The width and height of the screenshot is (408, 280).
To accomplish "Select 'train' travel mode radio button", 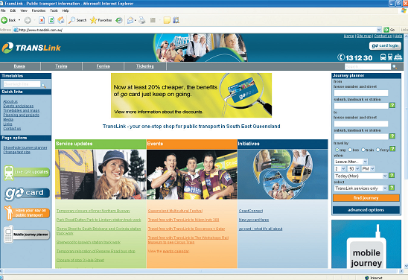I will pyautogui.click(x=363, y=150).
